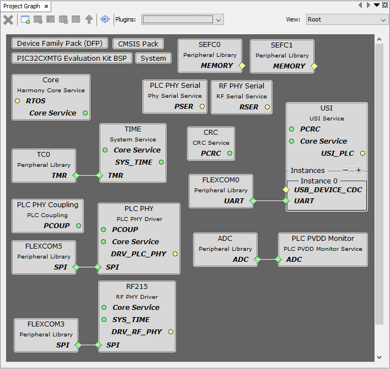Click the RTOS yellow circle on Core
Image resolution: width=390 pixels, height=369 pixels.
17,101
